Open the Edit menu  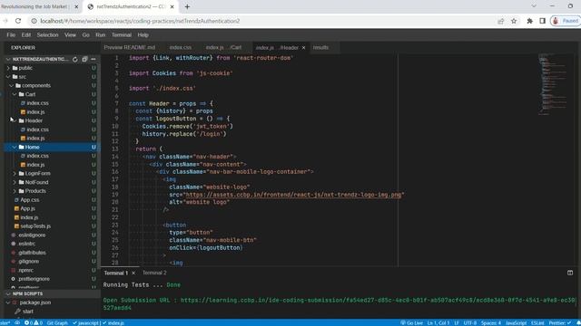click(x=26, y=35)
